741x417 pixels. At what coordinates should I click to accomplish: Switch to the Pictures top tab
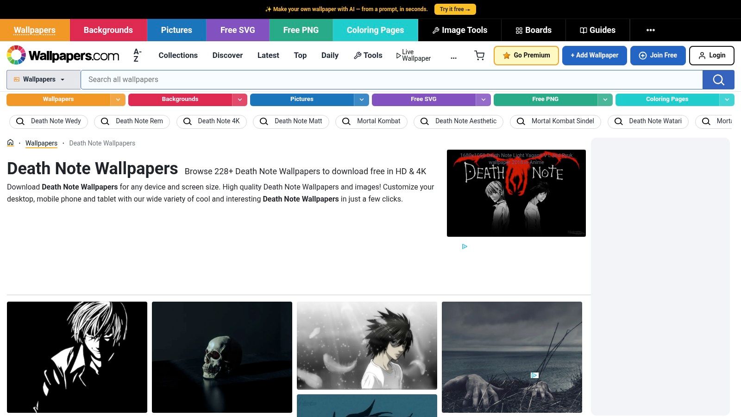click(176, 30)
